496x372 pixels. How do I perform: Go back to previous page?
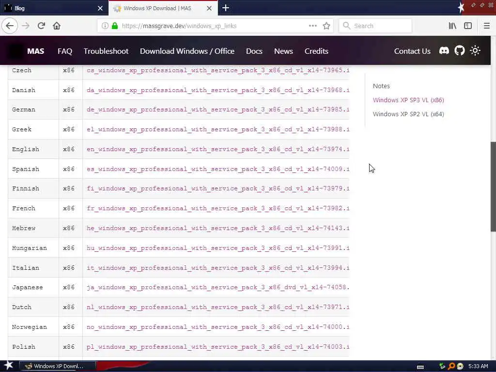point(10,26)
